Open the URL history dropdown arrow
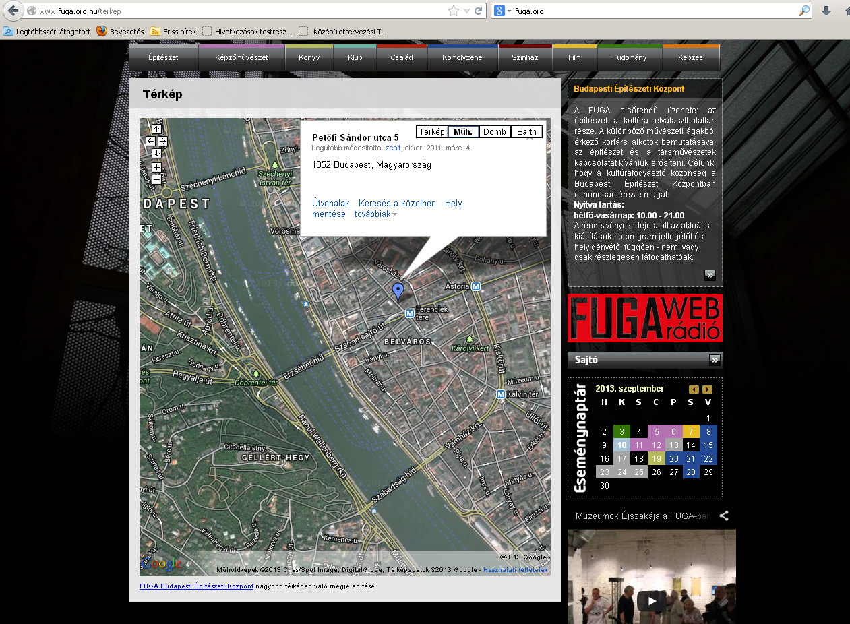Viewport: 850px width, 624px height. (466, 11)
